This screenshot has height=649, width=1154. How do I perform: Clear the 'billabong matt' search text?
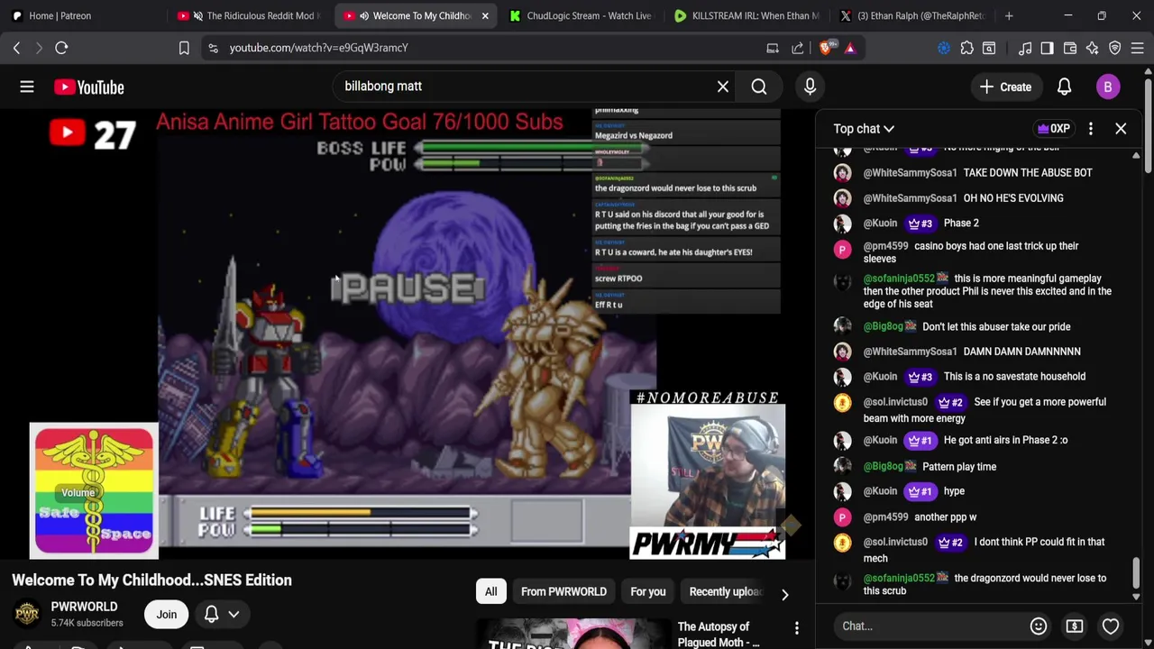coord(723,87)
